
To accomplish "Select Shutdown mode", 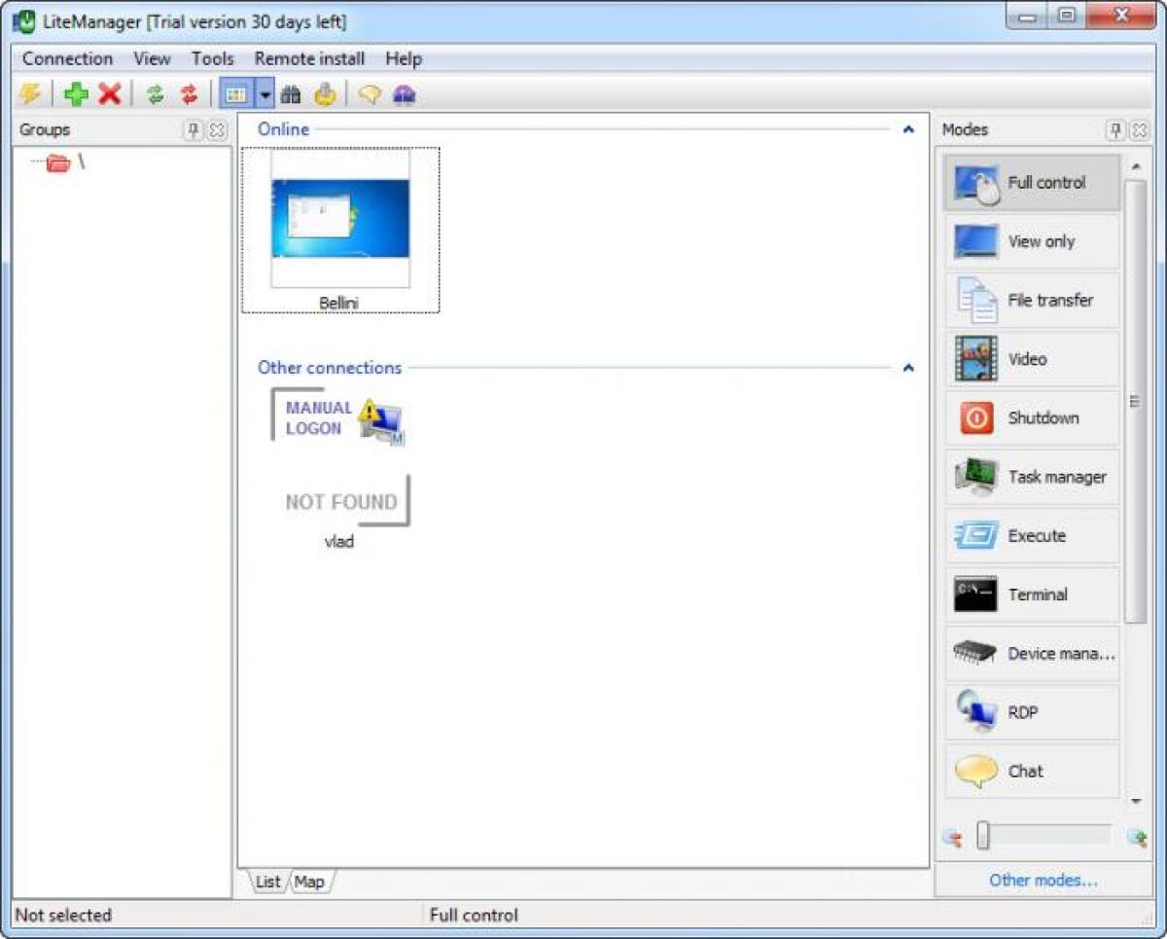I will point(1031,417).
